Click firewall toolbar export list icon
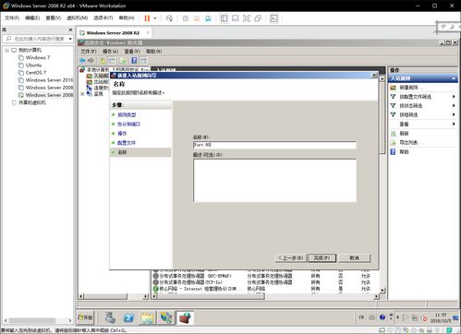Viewport: 461px width, 334px height. tap(123, 61)
